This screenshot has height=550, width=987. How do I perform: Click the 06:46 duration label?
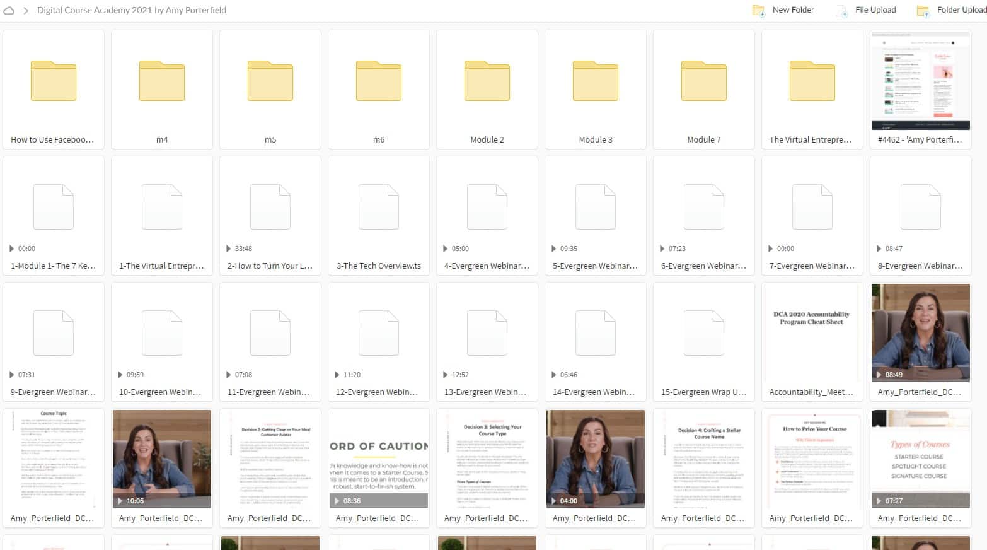569,375
